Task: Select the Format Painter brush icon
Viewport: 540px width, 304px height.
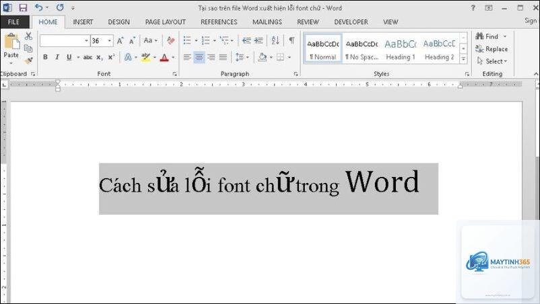Action: 28,61
